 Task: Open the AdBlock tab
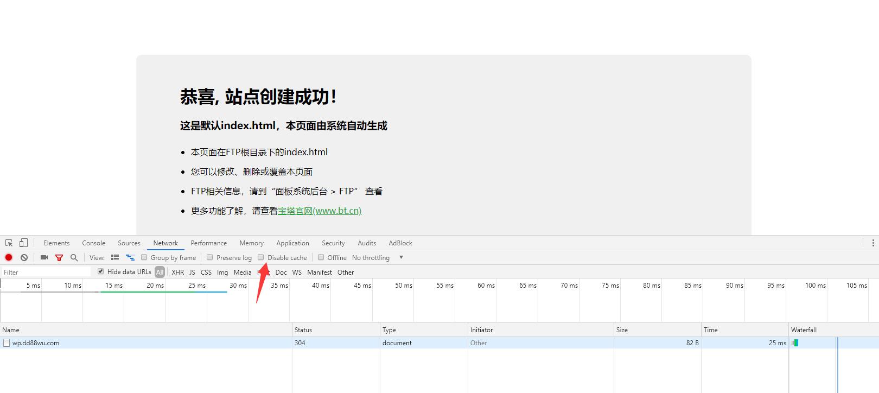click(x=400, y=243)
